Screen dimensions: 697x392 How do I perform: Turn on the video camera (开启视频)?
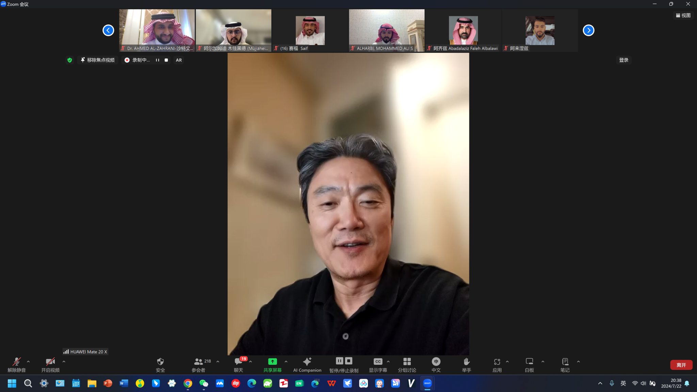(x=50, y=364)
